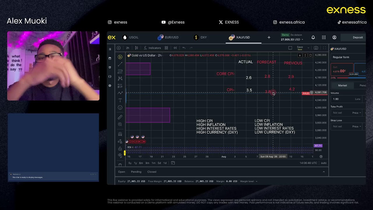373x210 pixels.
Task: Open the watchlist icon in left sidebar
Action: [x=110, y=49]
